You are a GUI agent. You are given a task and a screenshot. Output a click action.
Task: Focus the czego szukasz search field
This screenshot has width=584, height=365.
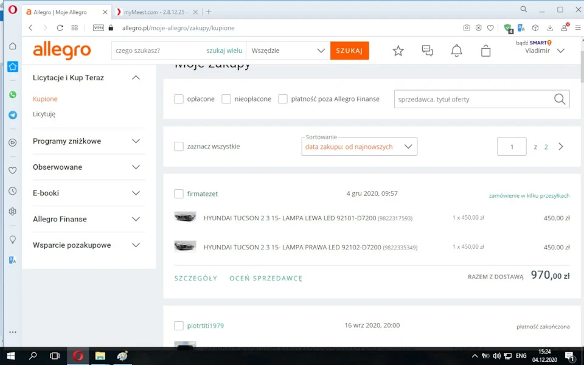[158, 50]
